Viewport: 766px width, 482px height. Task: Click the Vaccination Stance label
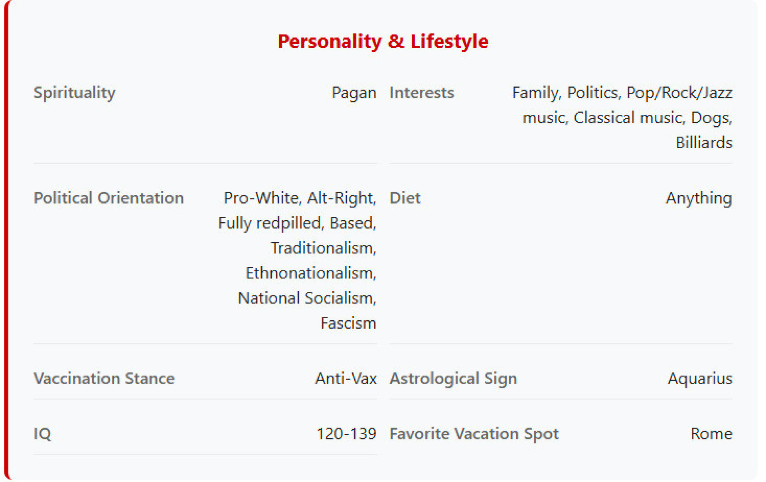coord(104,378)
